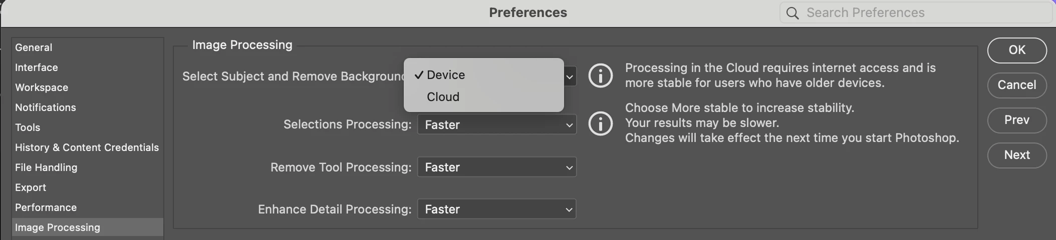Open General preferences category
Viewport: 1056px width, 240px height.
click(34, 47)
